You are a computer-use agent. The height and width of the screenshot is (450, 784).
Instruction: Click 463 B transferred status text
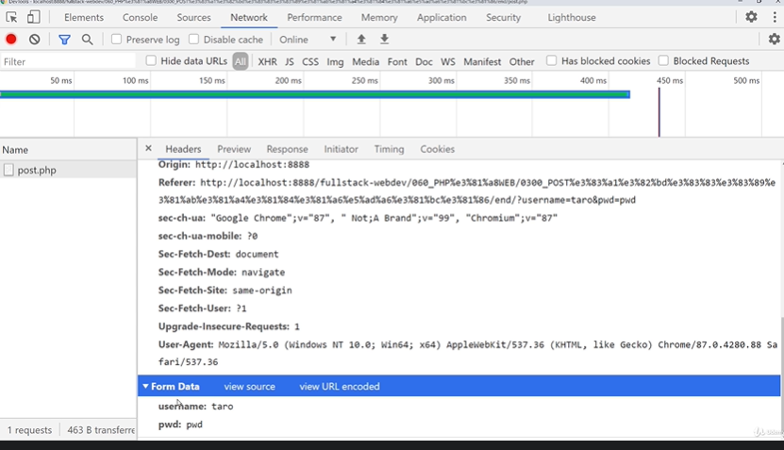(x=101, y=430)
